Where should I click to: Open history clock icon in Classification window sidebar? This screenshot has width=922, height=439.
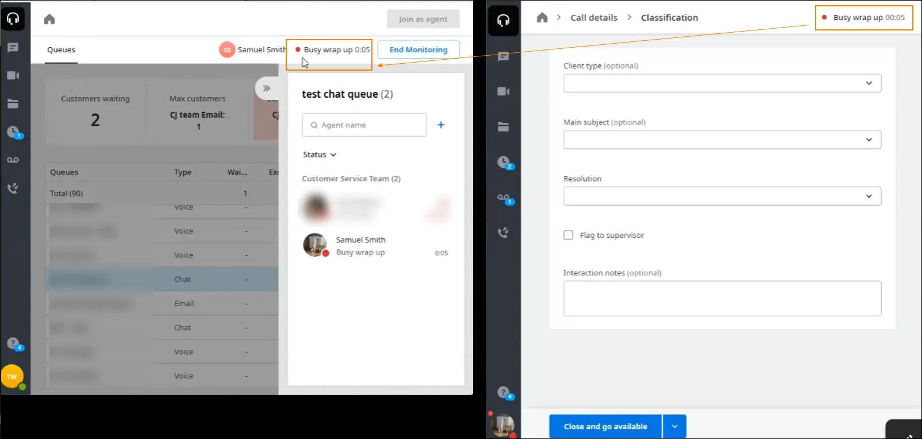point(505,163)
